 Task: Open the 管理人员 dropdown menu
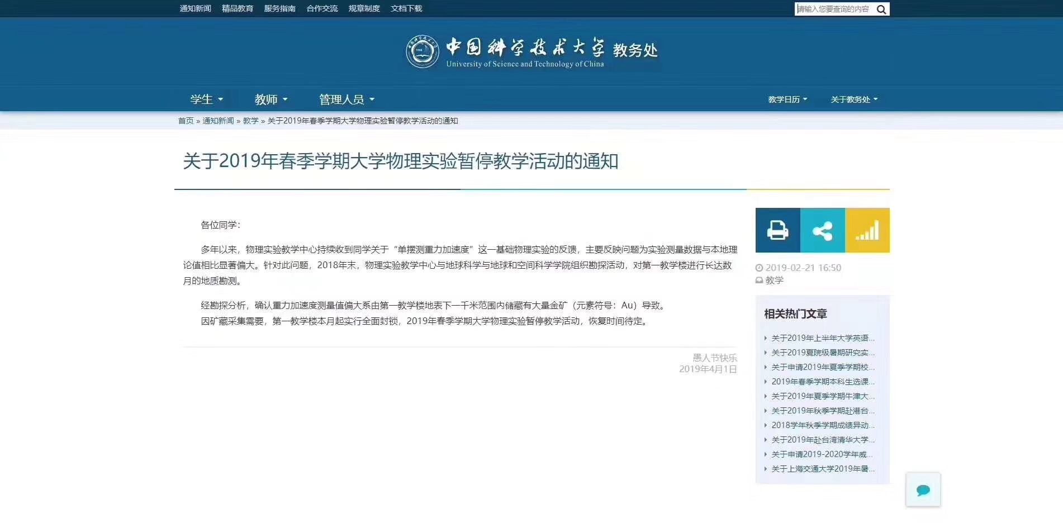point(347,99)
